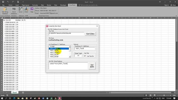The height and width of the screenshot is (100, 178).
Task: Open Edge browser from taskbar
Action: (x=14, y=98)
